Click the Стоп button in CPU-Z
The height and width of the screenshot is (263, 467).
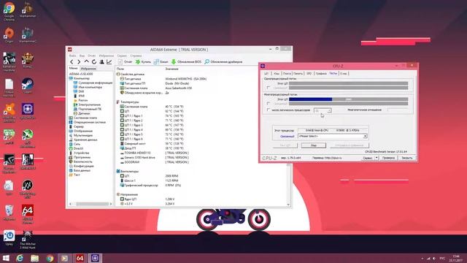[x=314, y=145]
